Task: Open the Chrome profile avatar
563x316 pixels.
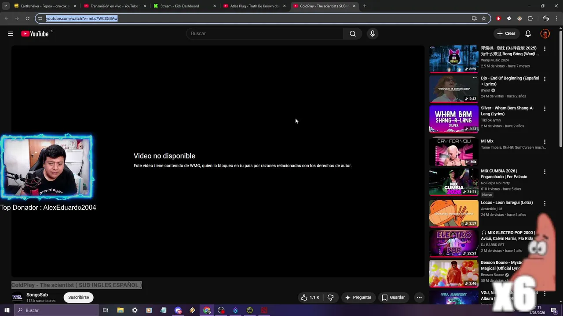Action: pos(546,18)
